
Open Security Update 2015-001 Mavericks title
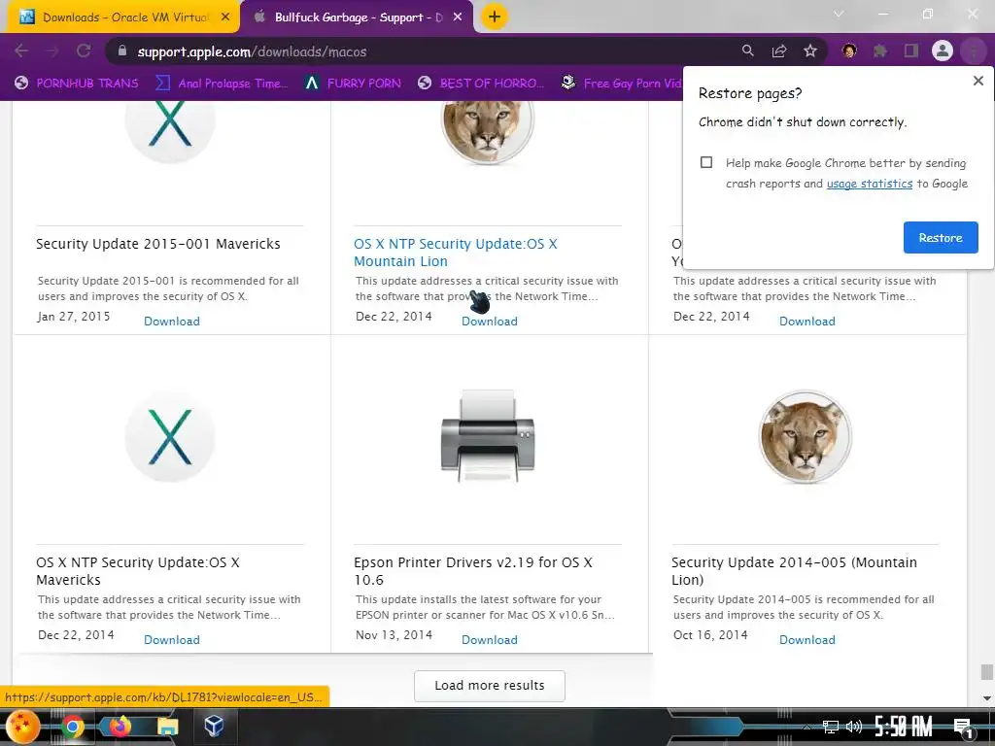coord(158,244)
